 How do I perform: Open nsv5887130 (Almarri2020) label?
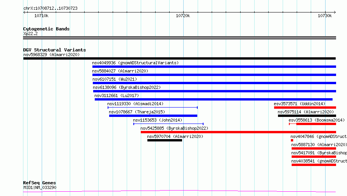tap(319, 145)
